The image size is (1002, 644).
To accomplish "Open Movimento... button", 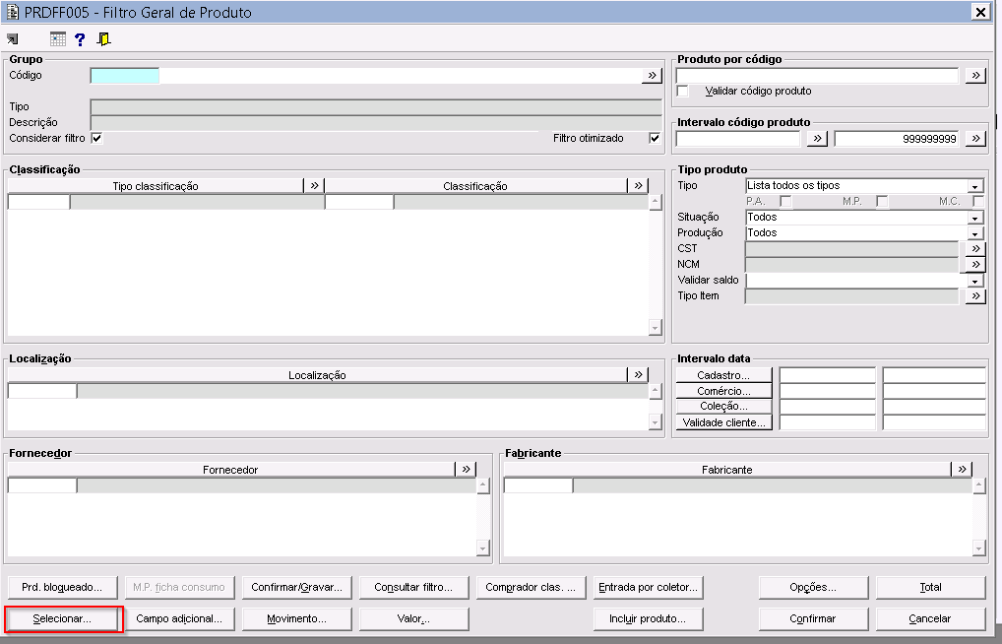I will (x=296, y=619).
